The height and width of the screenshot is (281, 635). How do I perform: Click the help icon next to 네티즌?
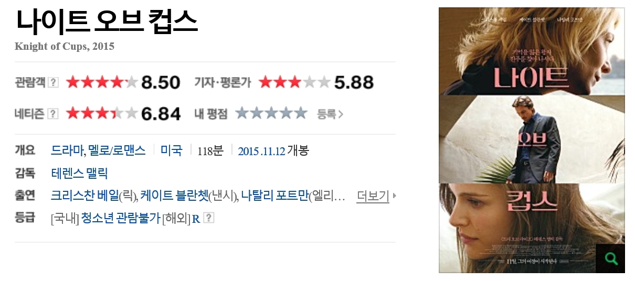coord(53,113)
